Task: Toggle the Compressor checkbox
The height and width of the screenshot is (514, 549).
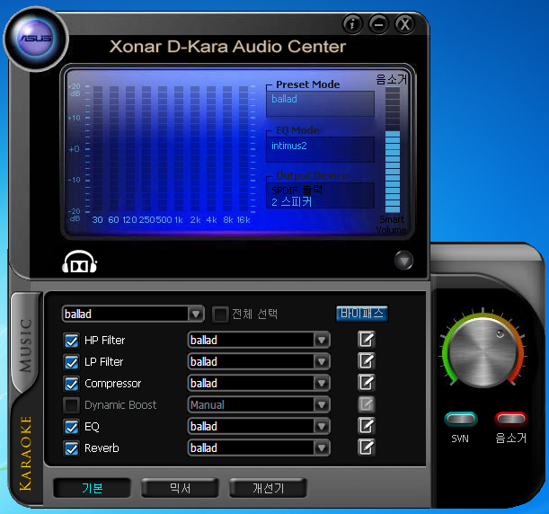Action: 71,384
